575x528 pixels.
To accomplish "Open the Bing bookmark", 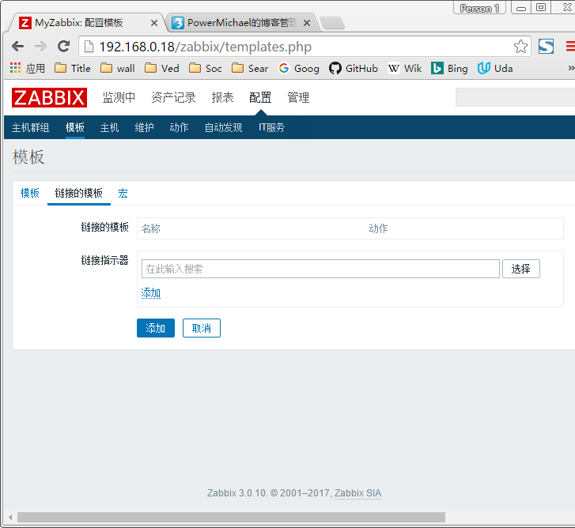I will click(449, 68).
